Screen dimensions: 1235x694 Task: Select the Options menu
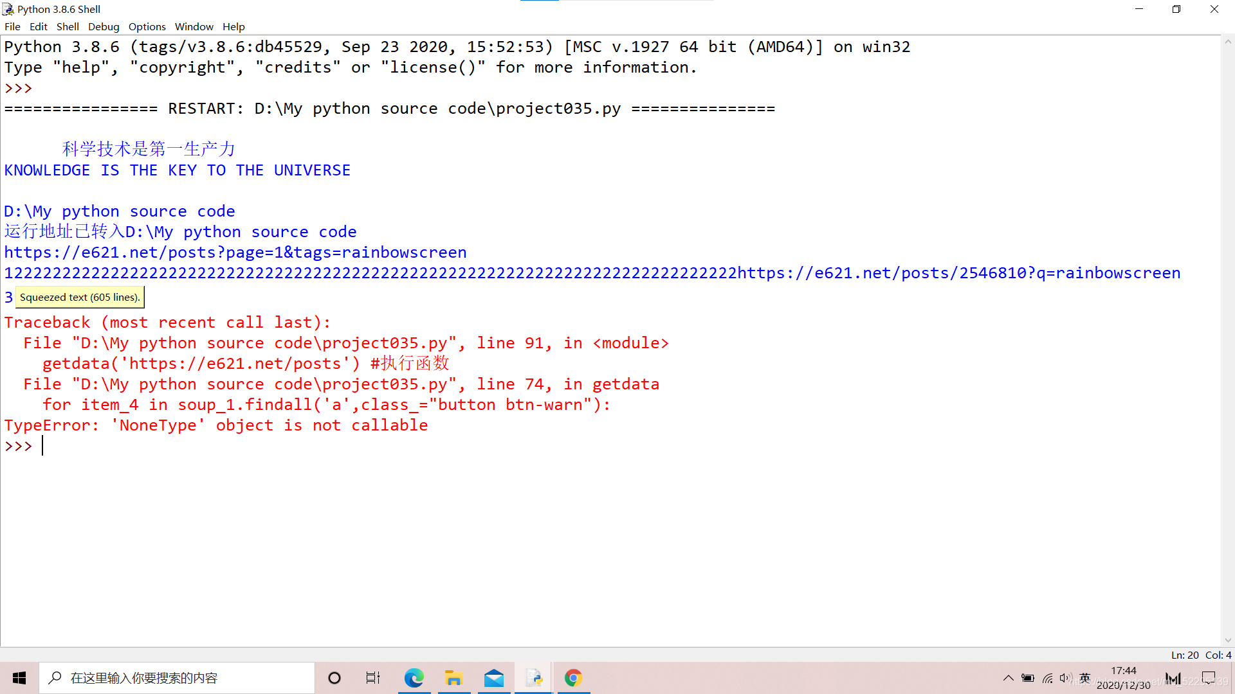click(146, 26)
